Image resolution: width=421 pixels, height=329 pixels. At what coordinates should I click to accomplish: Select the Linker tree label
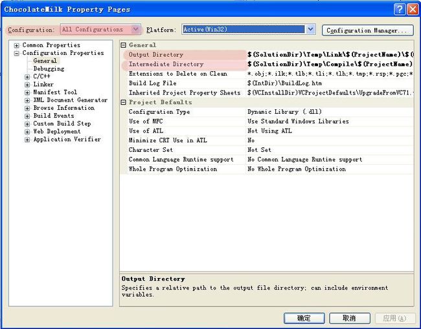[43, 84]
